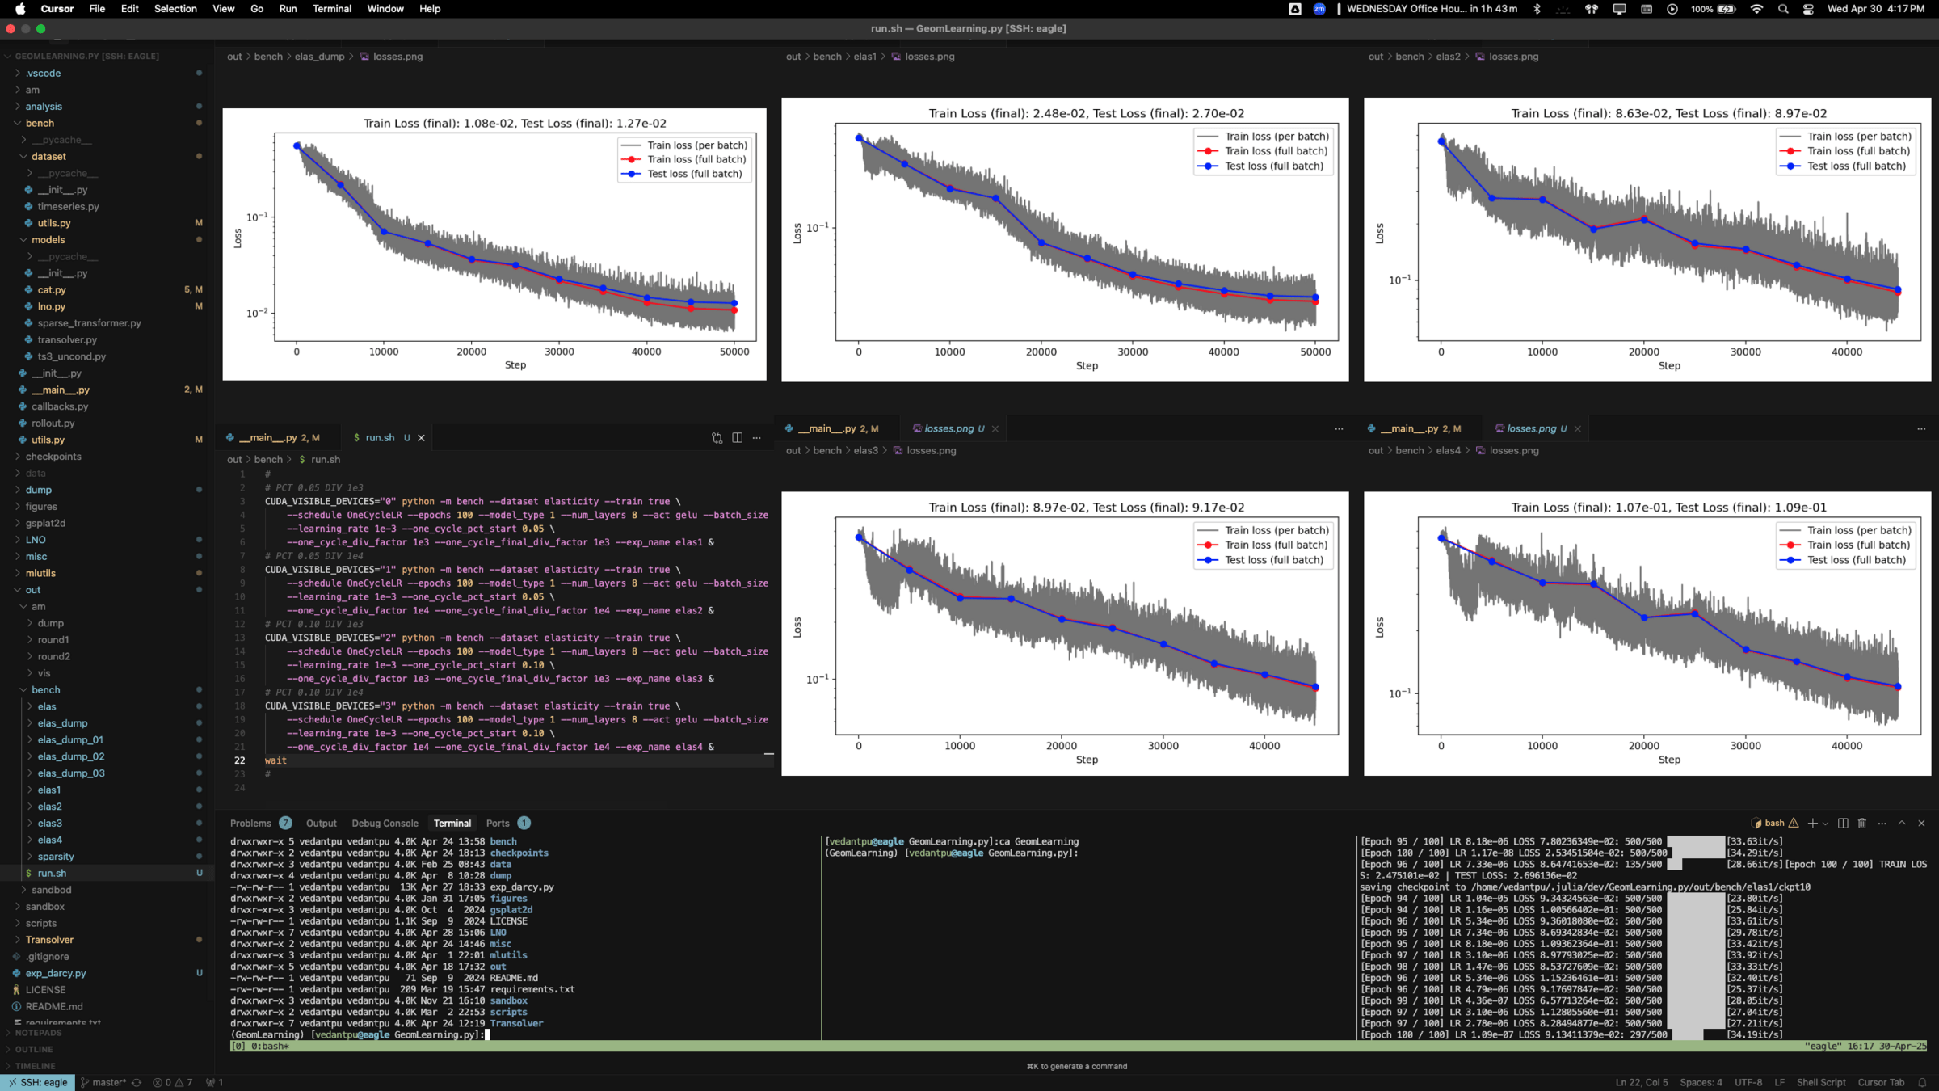The width and height of the screenshot is (1939, 1091).
Task: Open terminal launch profile dropdown arrow
Action: (1825, 824)
